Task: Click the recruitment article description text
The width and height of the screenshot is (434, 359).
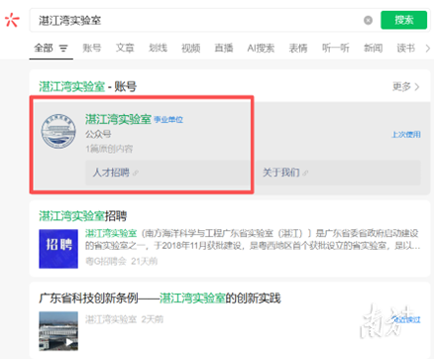Action: [x=253, y=239]
